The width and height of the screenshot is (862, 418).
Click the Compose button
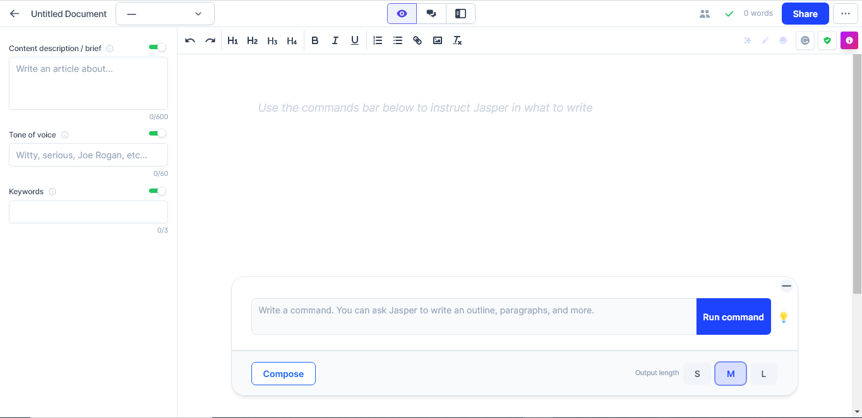coord(284,374)
